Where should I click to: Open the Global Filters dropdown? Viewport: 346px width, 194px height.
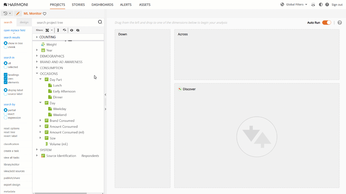click(297, 5)
